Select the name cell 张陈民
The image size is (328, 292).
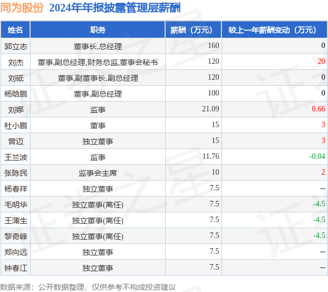click(x=16, y=173)
